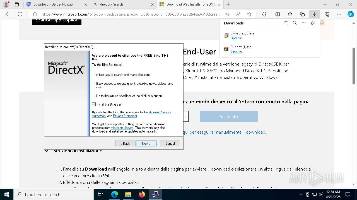Click the Fishbot (1).zip archive icon
The width and height of the screenshot is (357, 200).
(x=226, y=49)
